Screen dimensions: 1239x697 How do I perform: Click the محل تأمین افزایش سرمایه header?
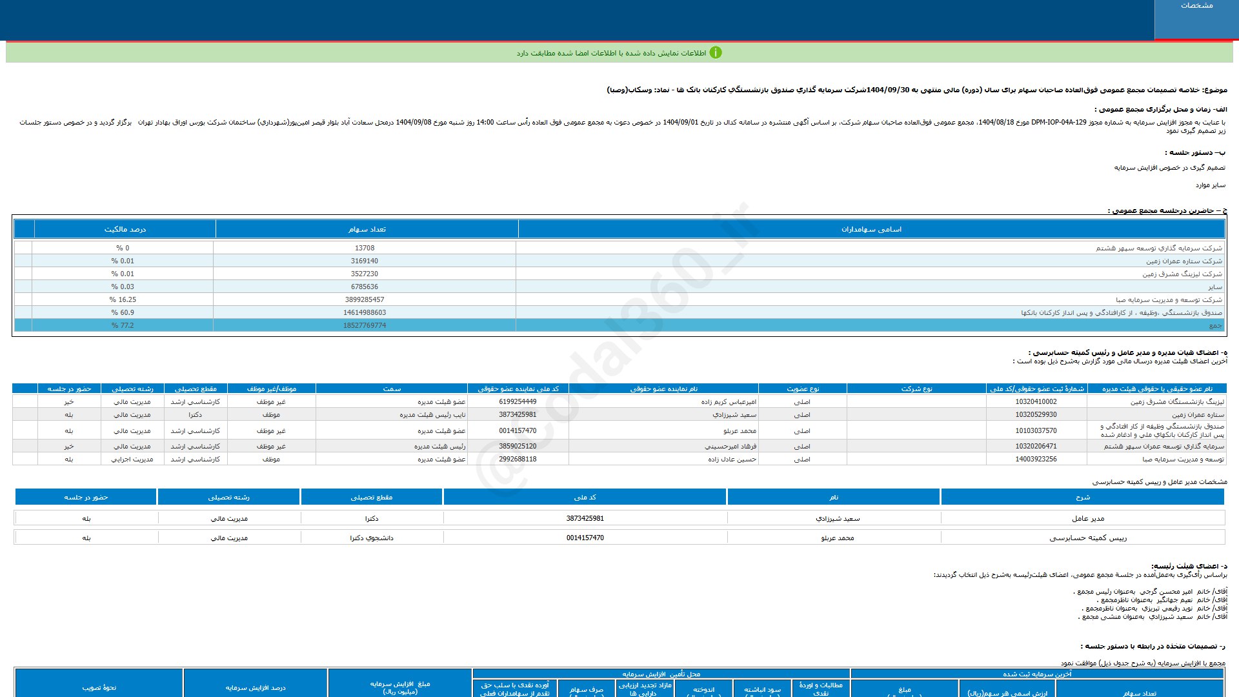[x=661, y=674]
